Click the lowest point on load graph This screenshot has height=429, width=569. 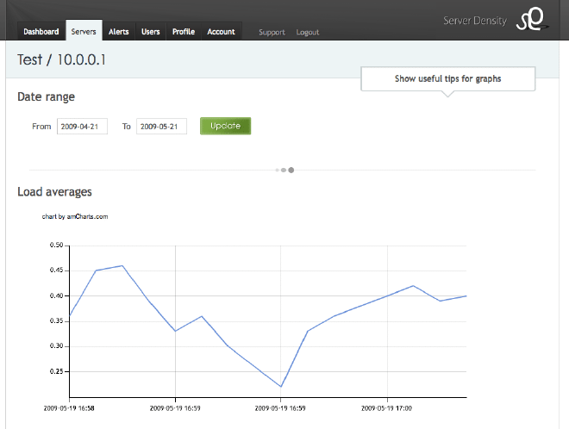(281, 386)
